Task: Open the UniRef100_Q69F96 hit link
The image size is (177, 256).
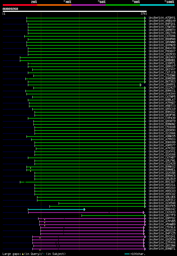Action: point(162,115)
